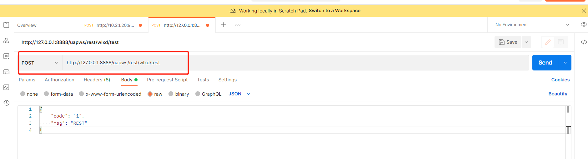Viewport: 588px width, 159px height.
Task: Open Collections icon in left sidebar
Action: point(6,25)
